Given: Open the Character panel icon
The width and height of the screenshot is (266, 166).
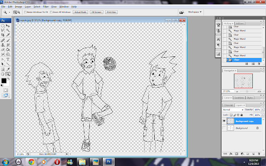Looking at the screenshot, I should (x=218, y=39).
